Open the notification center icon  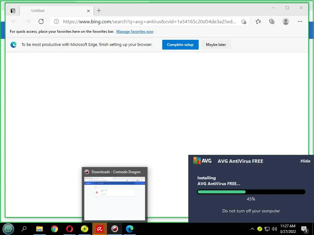click(304, 229)
